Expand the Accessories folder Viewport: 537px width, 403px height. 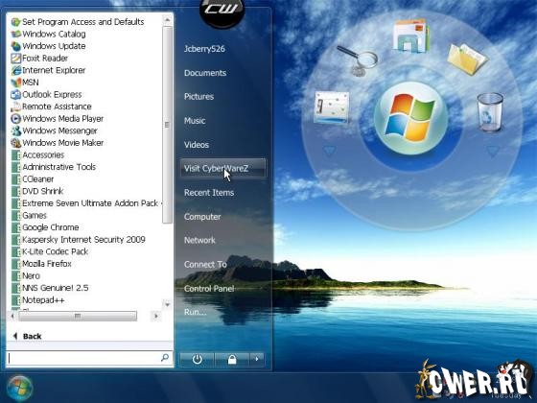(x=38, y=154)
